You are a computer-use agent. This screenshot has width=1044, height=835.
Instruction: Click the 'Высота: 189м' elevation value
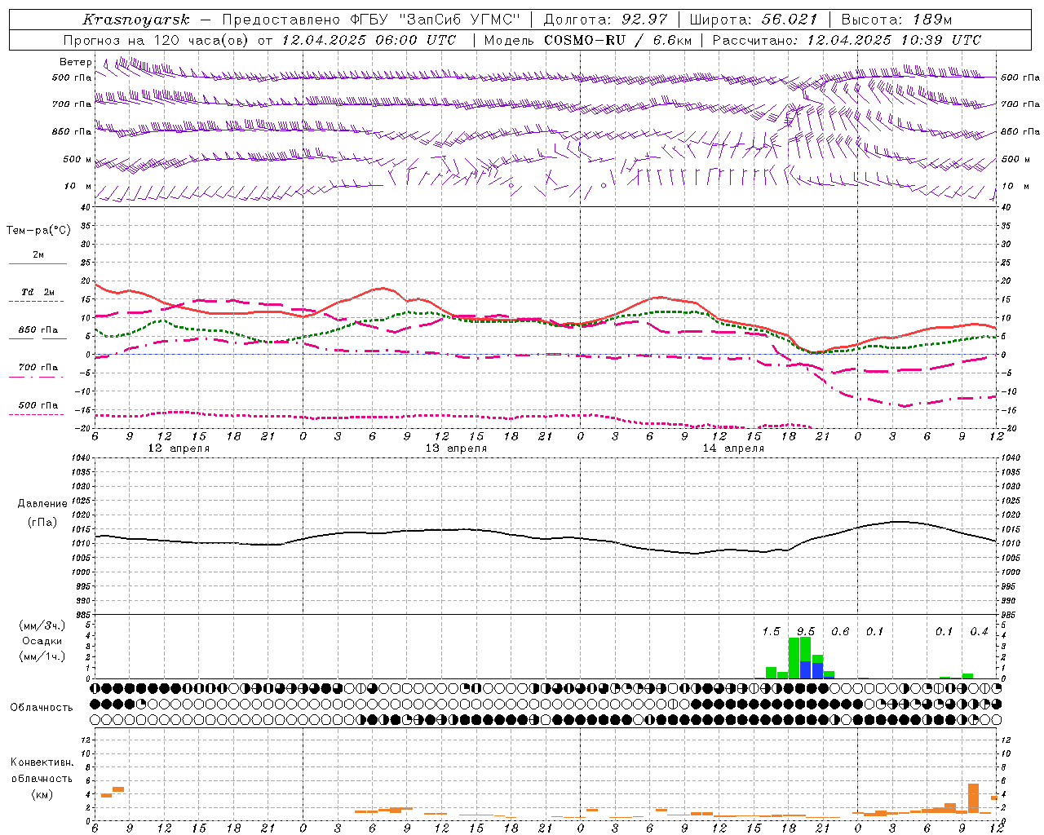[x=896, y=20]
